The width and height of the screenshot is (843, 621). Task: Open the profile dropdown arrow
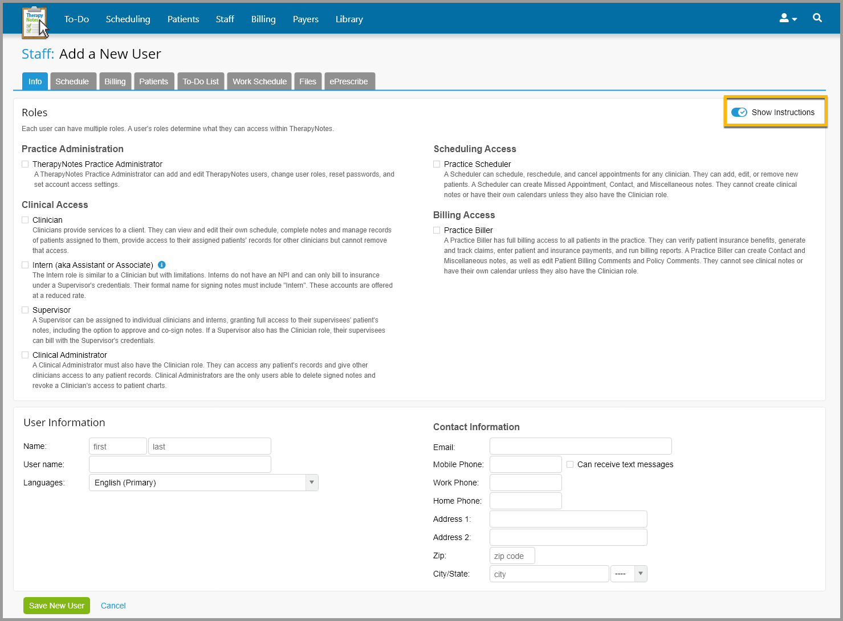point(794,18)
